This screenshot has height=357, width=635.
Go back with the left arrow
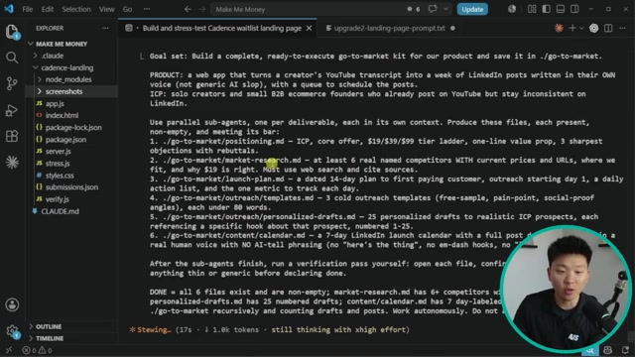point(188,9)
